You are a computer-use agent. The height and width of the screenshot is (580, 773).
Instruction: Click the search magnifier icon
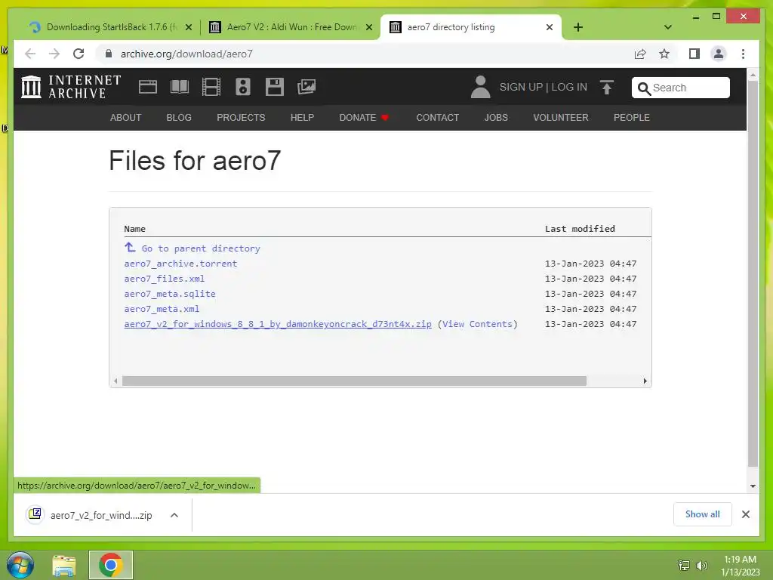[644, 88]
